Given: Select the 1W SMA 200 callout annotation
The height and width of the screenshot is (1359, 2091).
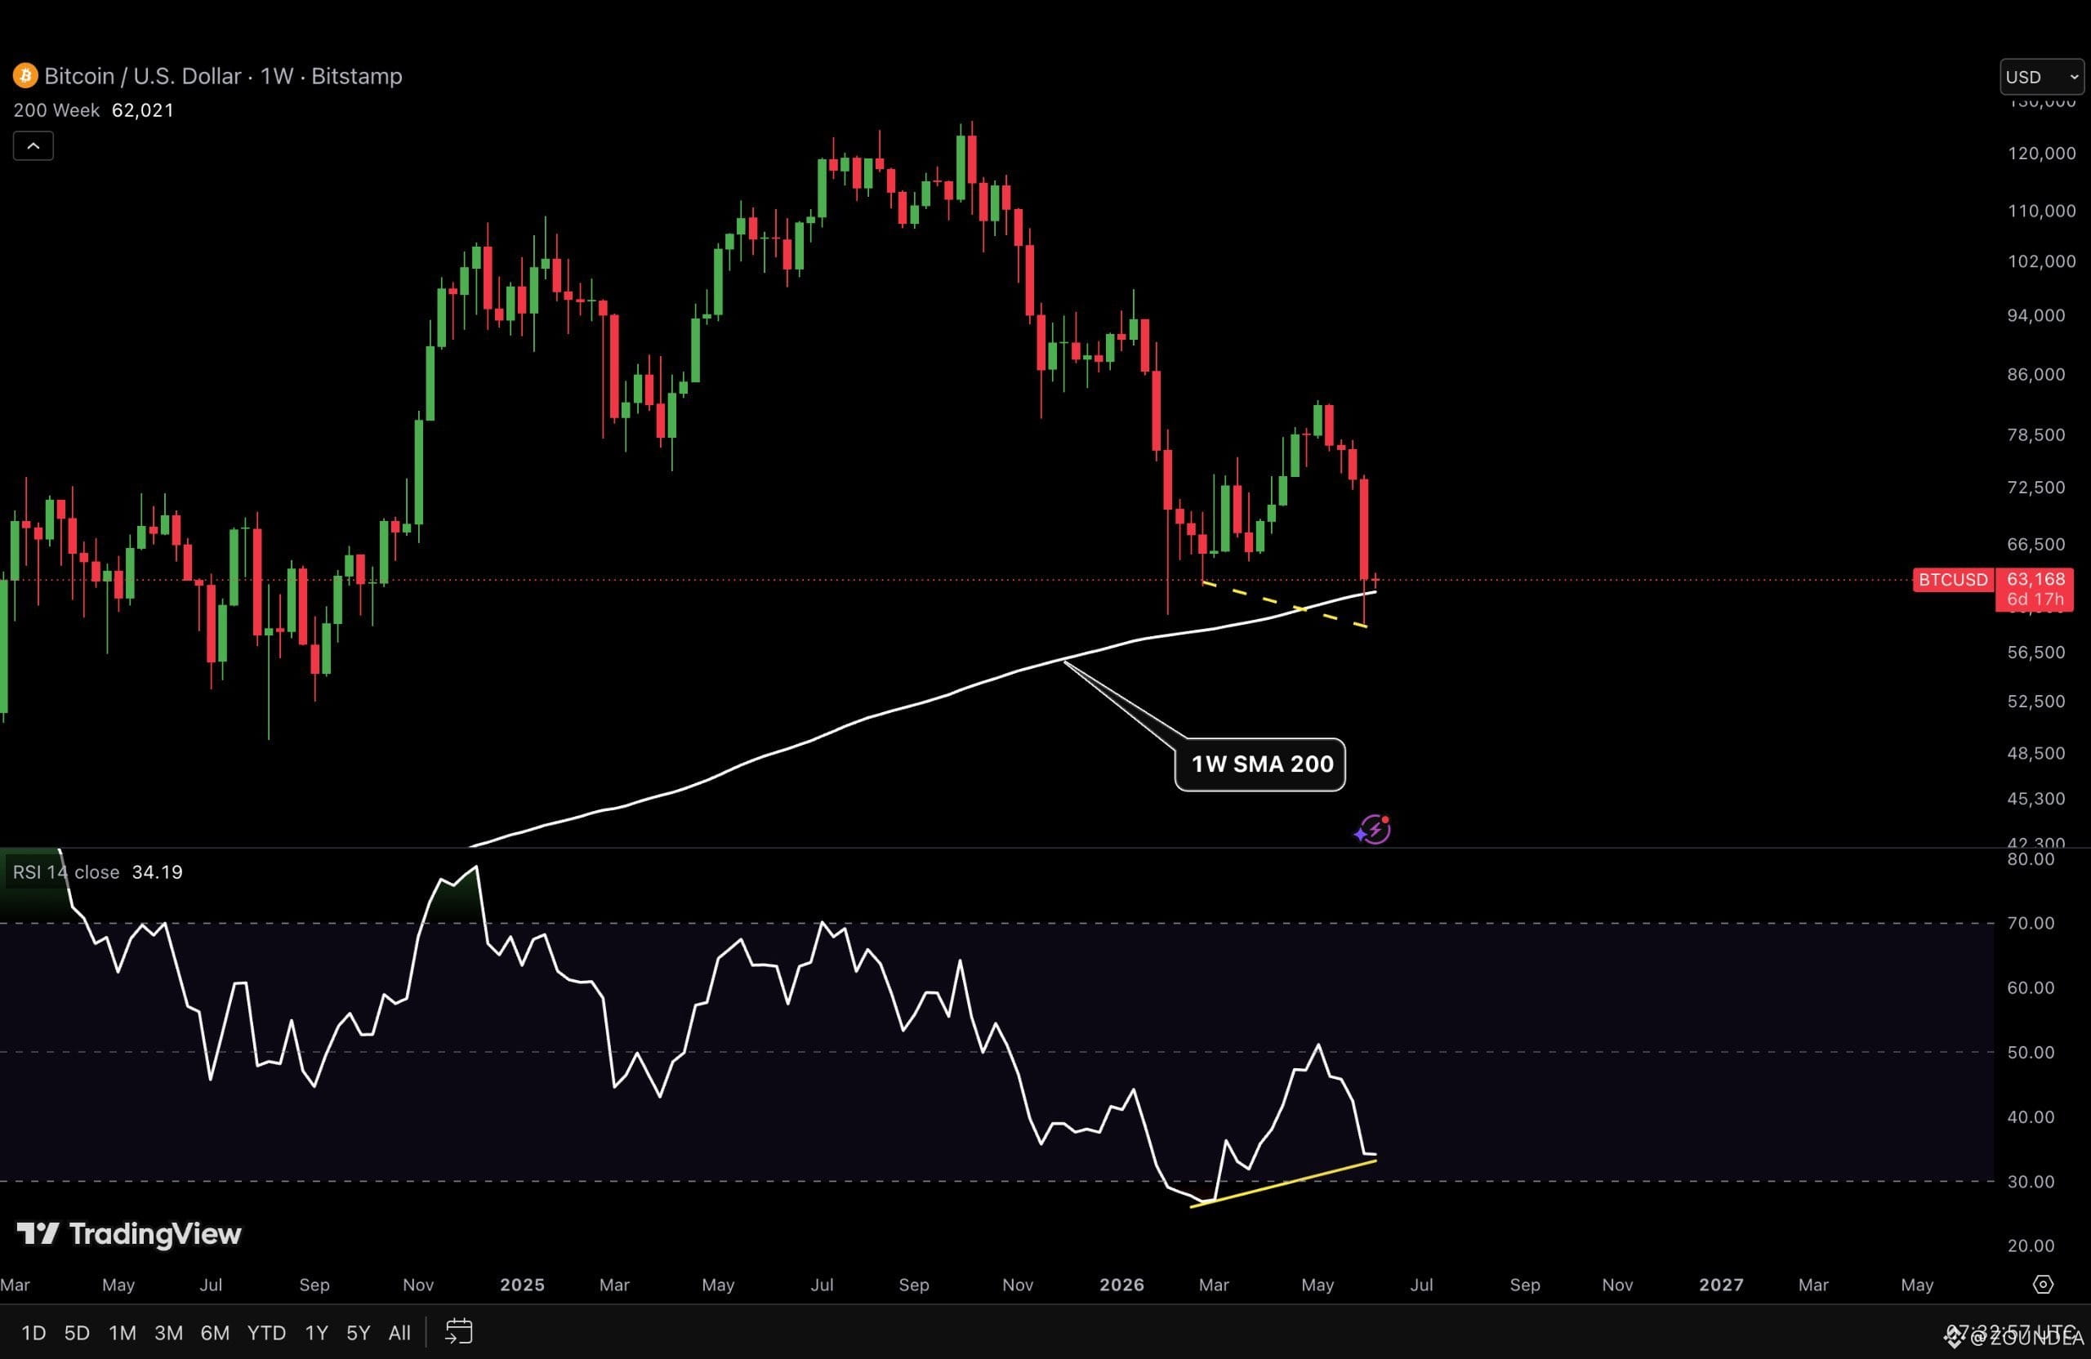Looking at the screenshot, I should point(1261,764).
